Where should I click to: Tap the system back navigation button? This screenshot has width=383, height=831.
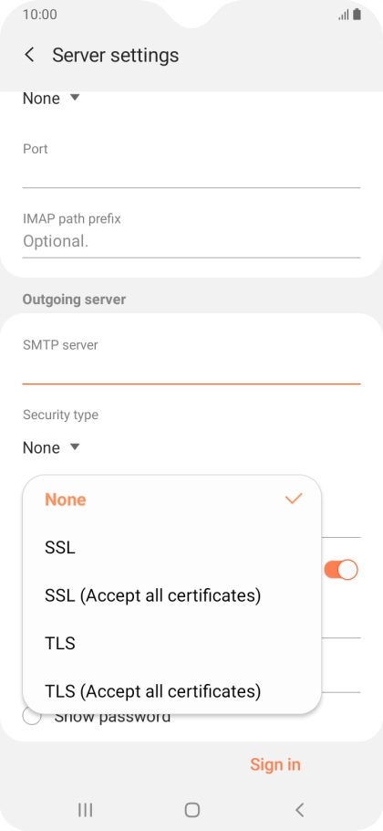[299, 809]
